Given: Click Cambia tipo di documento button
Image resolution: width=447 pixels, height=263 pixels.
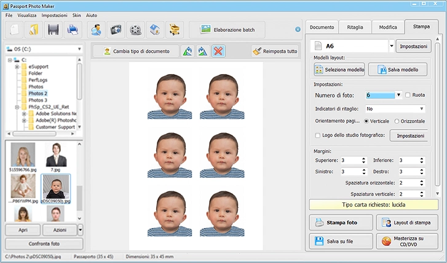Looking at the screenshot, I should (x=136, y=51).
